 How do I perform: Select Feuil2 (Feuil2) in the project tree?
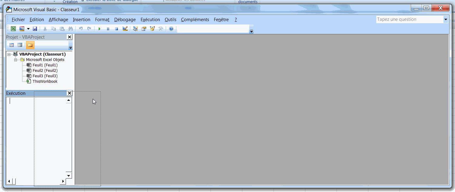45,71
